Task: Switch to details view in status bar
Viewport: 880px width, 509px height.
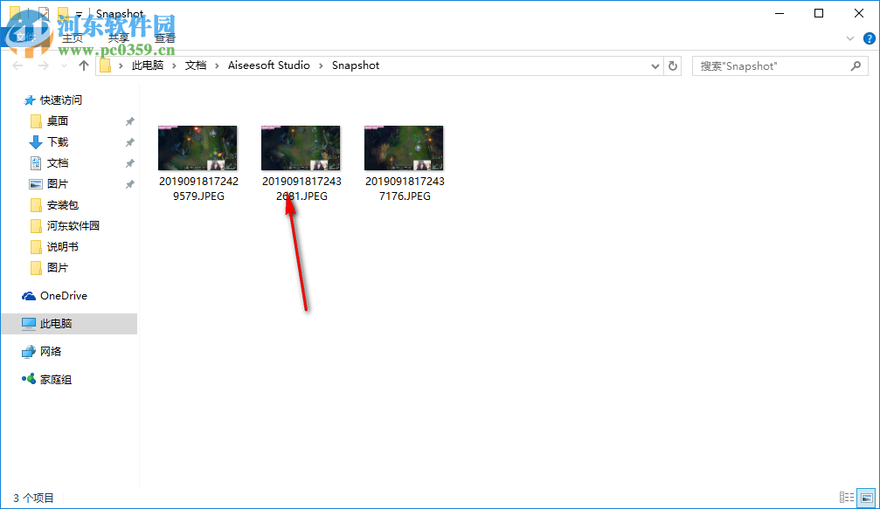Action: point(847,497)
